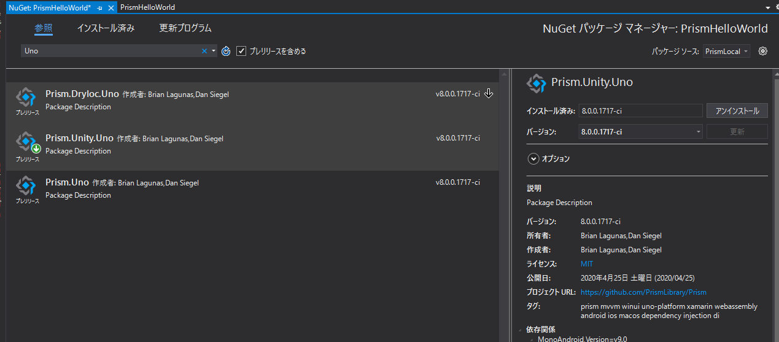
Task: Click v8.0.0.1717-ci version of Prism.Unity.Uno row
Action: point(458,138)
